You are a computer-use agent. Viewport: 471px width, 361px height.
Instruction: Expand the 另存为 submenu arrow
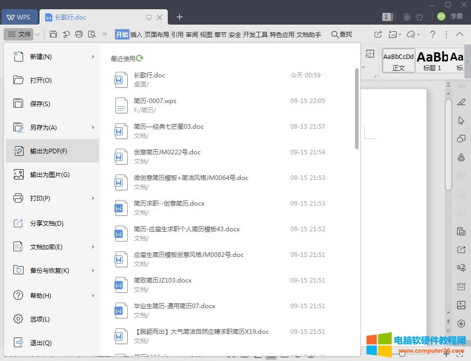click(x=94, y=127)
